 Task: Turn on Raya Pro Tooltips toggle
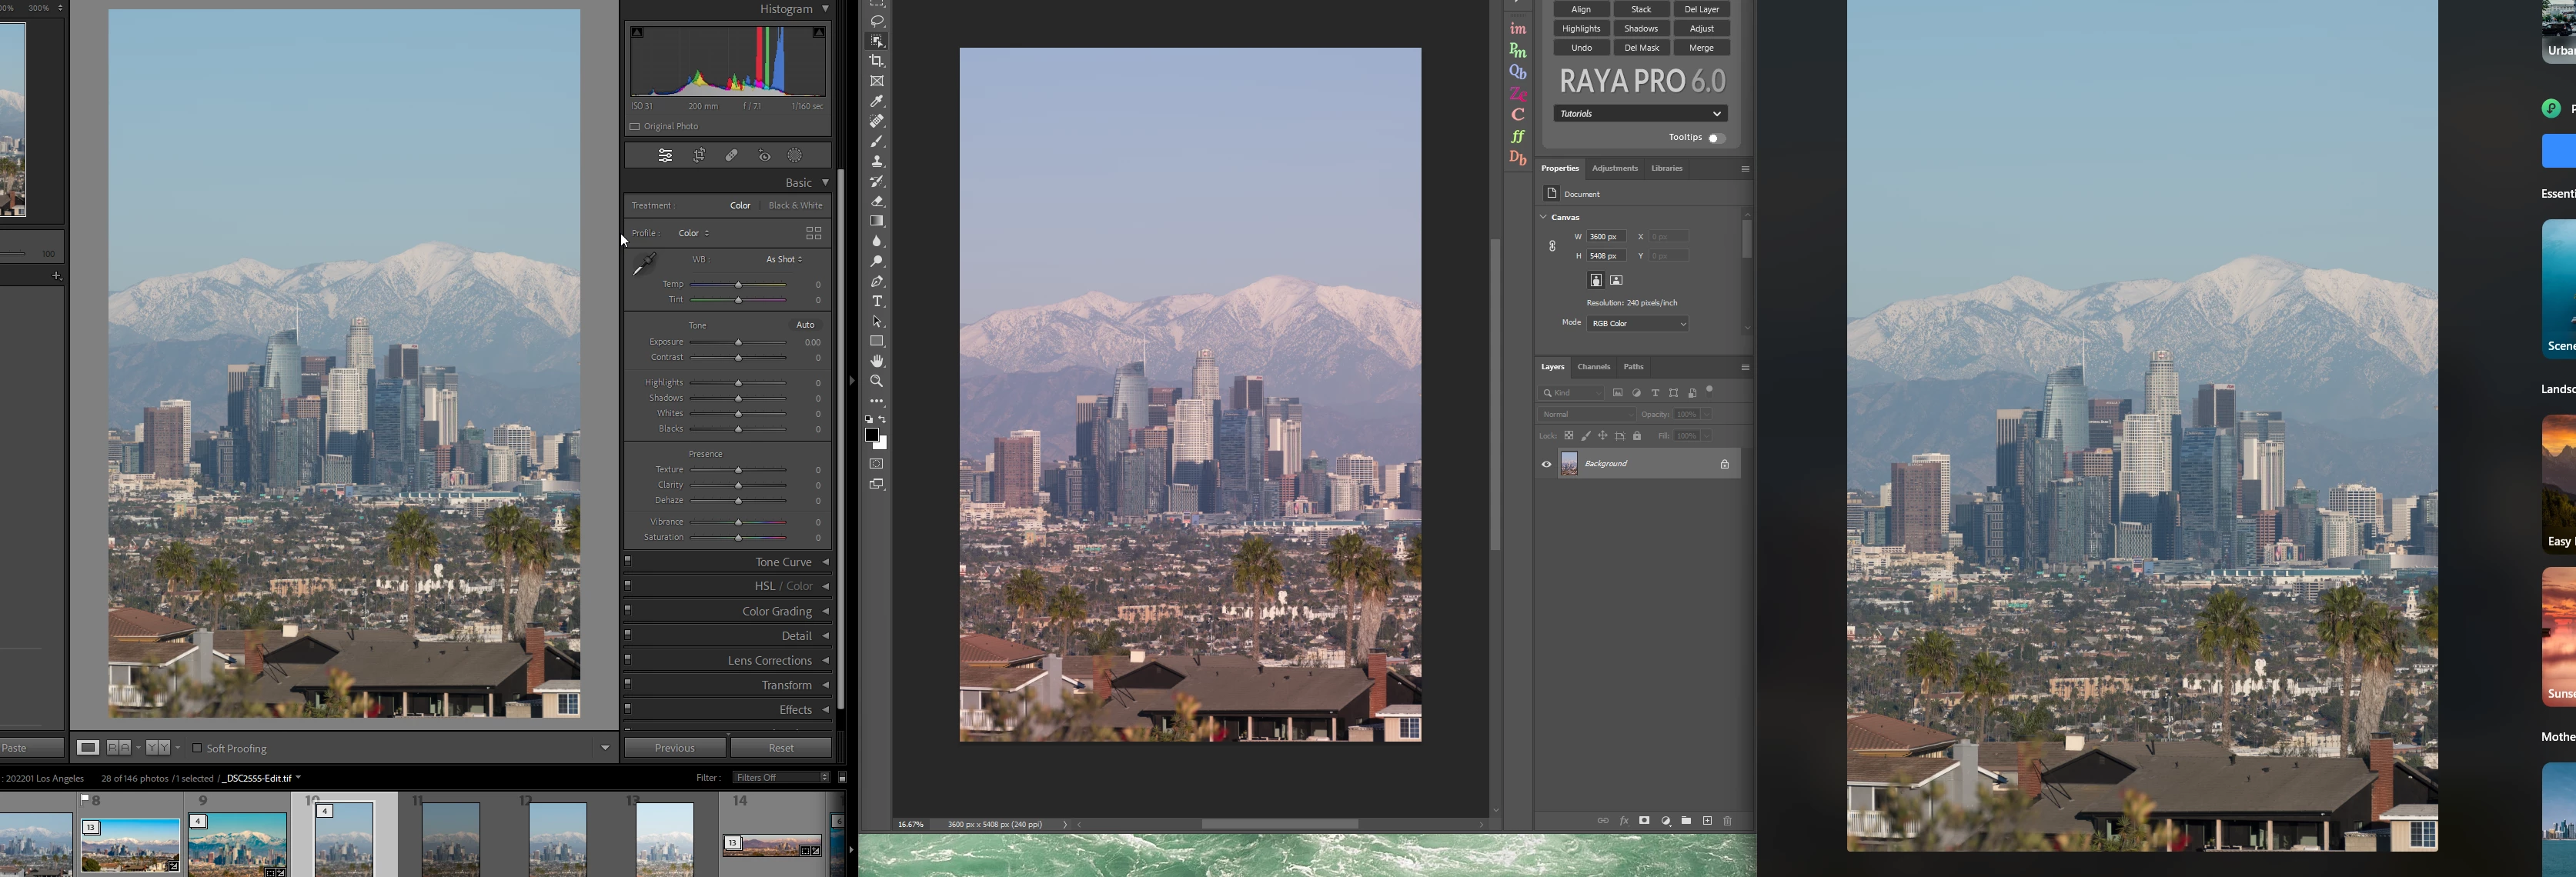click(1716, 138)
